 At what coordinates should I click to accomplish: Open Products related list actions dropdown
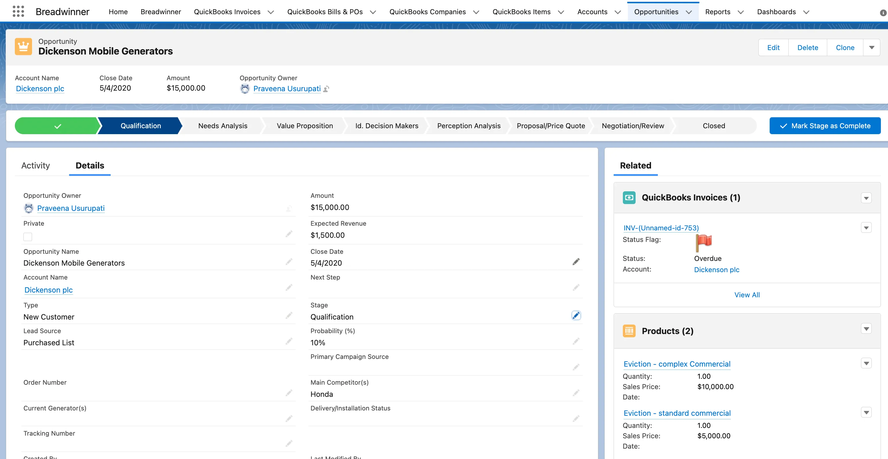(866, 329)
